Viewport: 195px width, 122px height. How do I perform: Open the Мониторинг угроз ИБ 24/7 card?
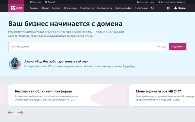point(162,95)
